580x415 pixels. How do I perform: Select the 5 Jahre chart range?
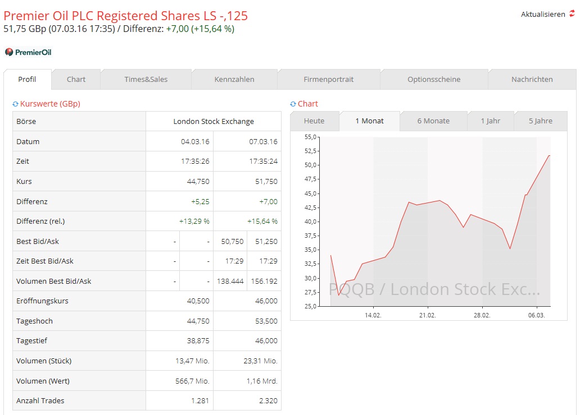[x=540, y=121]
